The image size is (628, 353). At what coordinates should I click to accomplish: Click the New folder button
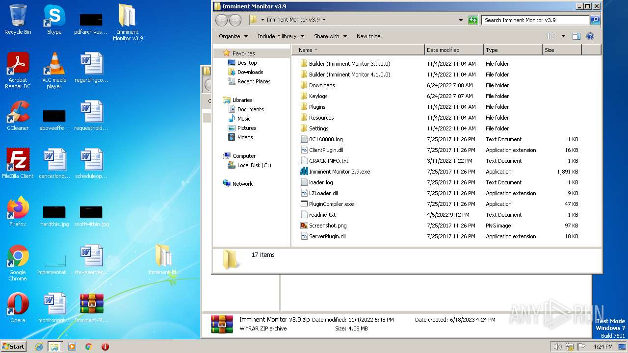click(x=369, y=36)
